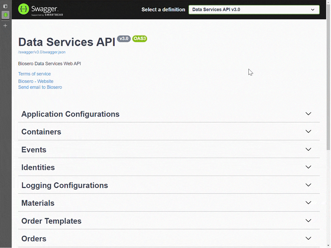The height and width of the screenshot is (248, 331).
Task: Click the Application Configurations heading
Action: (x=70, y=114)
